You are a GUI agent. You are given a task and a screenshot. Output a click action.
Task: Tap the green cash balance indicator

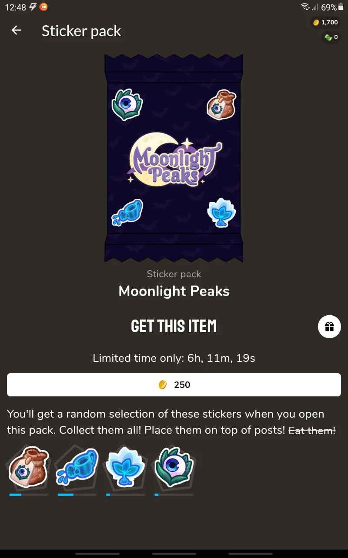pos(330,37)
